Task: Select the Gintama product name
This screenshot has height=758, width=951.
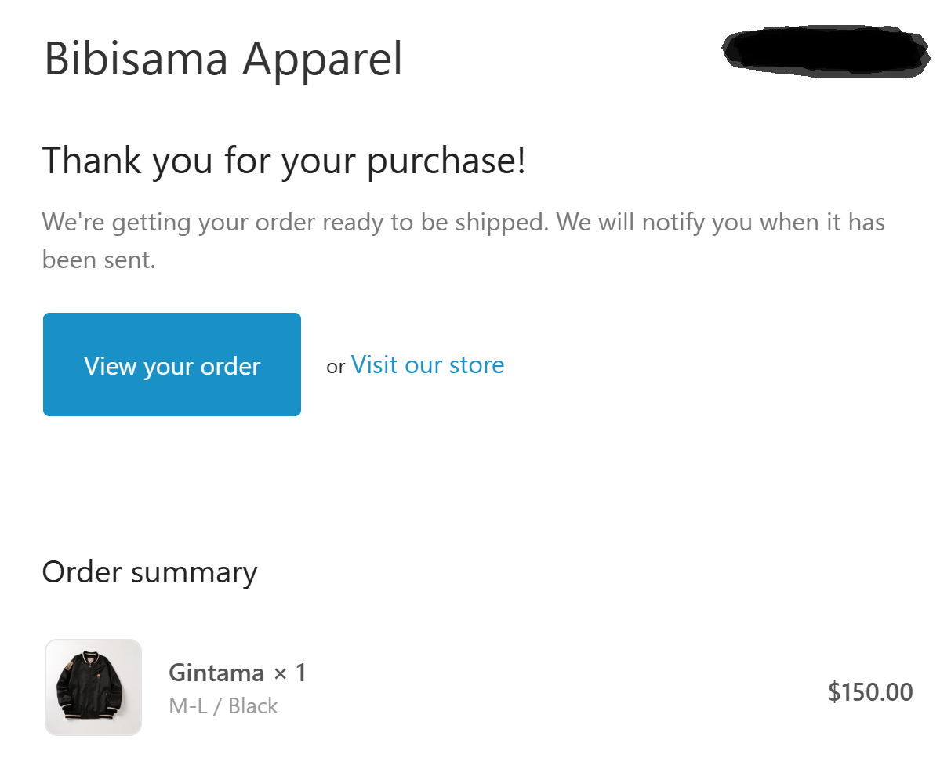Action: 216,673
